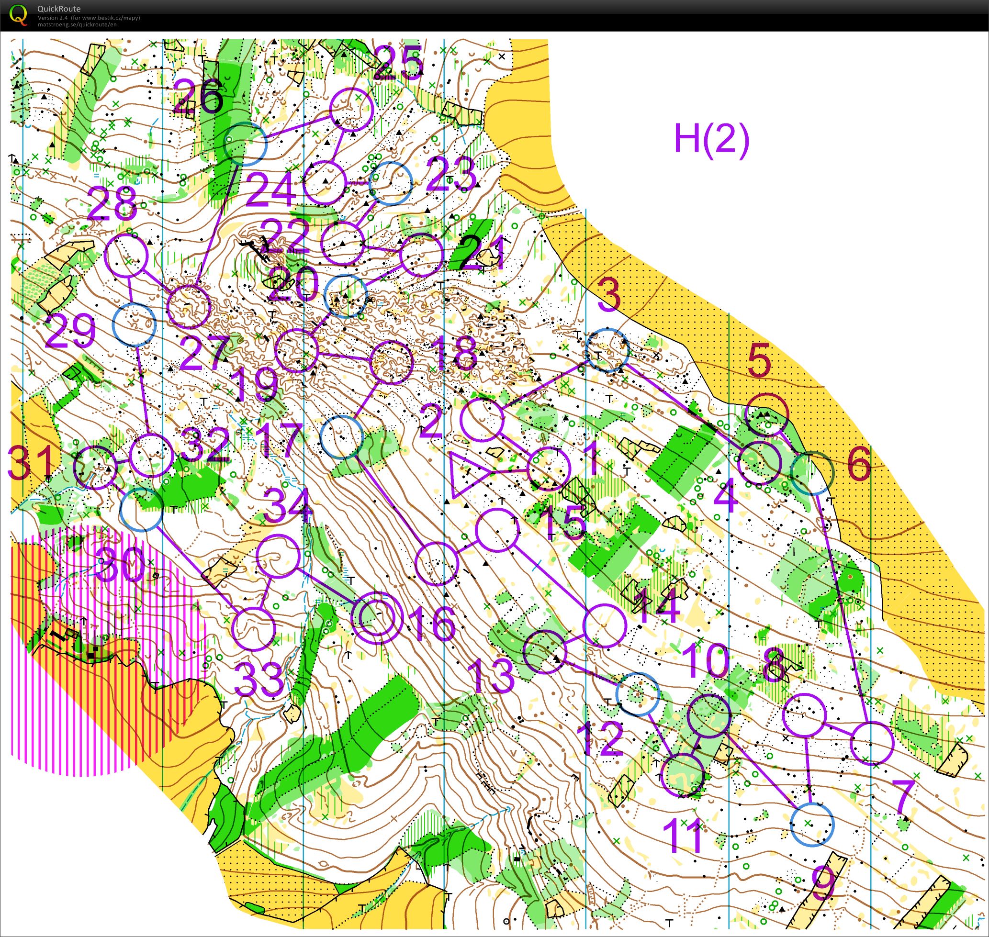The width and height of the screenshot is (989, 937).
Task: Click the double-circle finish marker
Action: pyautogui.click(x=378, y=619)
